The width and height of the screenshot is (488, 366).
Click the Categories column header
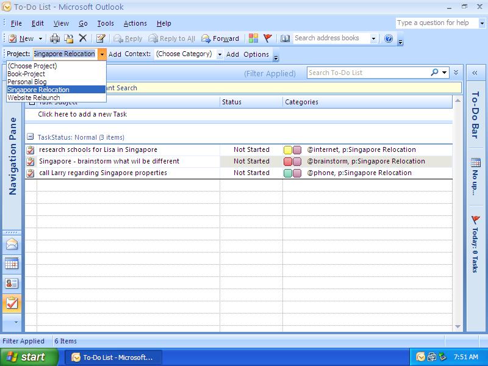[367, 102]
